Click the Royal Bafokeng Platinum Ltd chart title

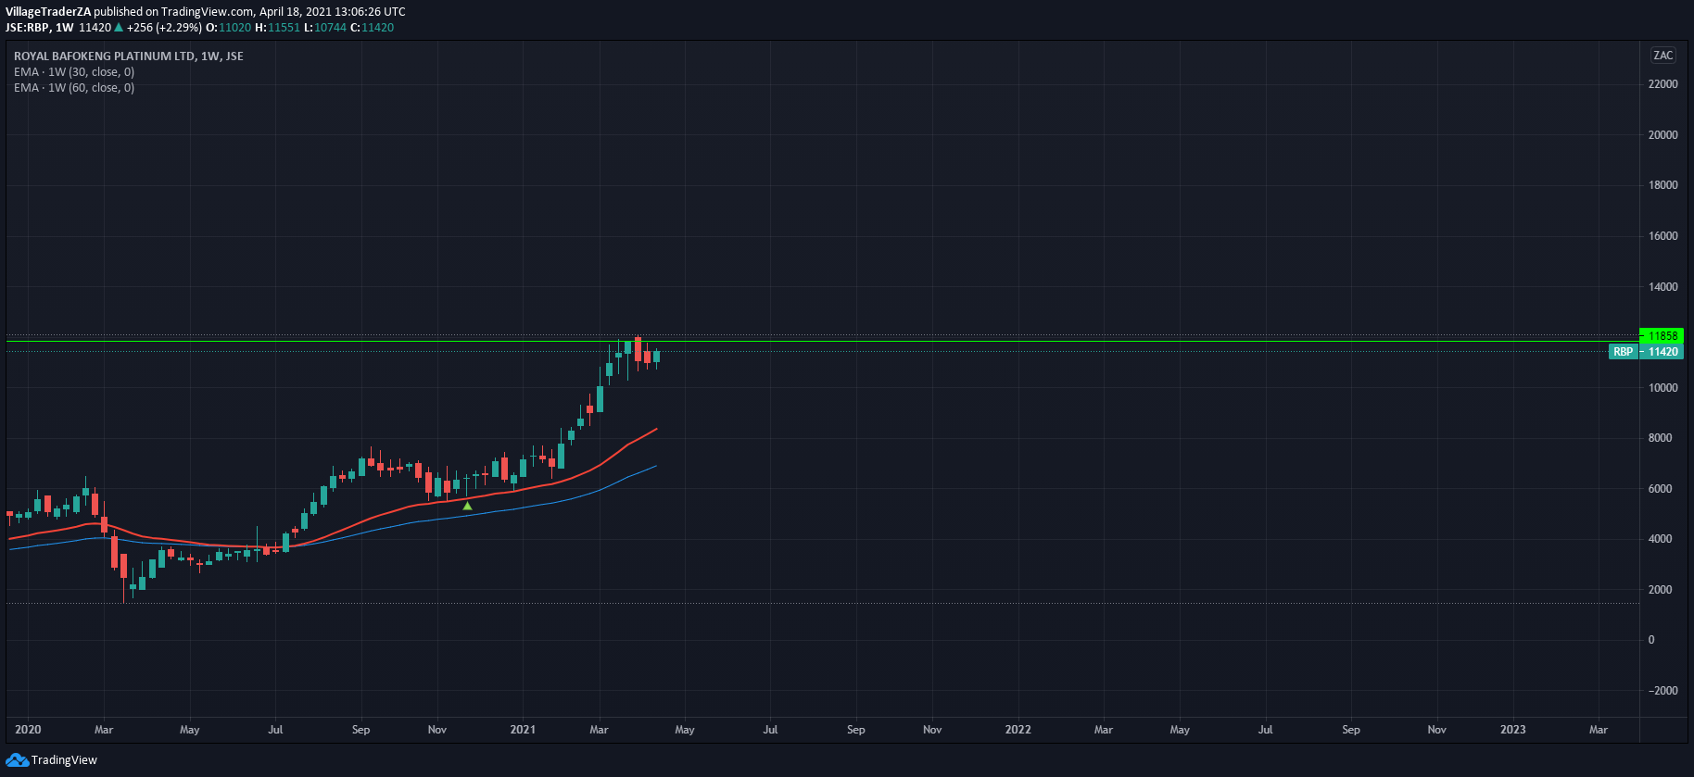click(x=128, y=56)
